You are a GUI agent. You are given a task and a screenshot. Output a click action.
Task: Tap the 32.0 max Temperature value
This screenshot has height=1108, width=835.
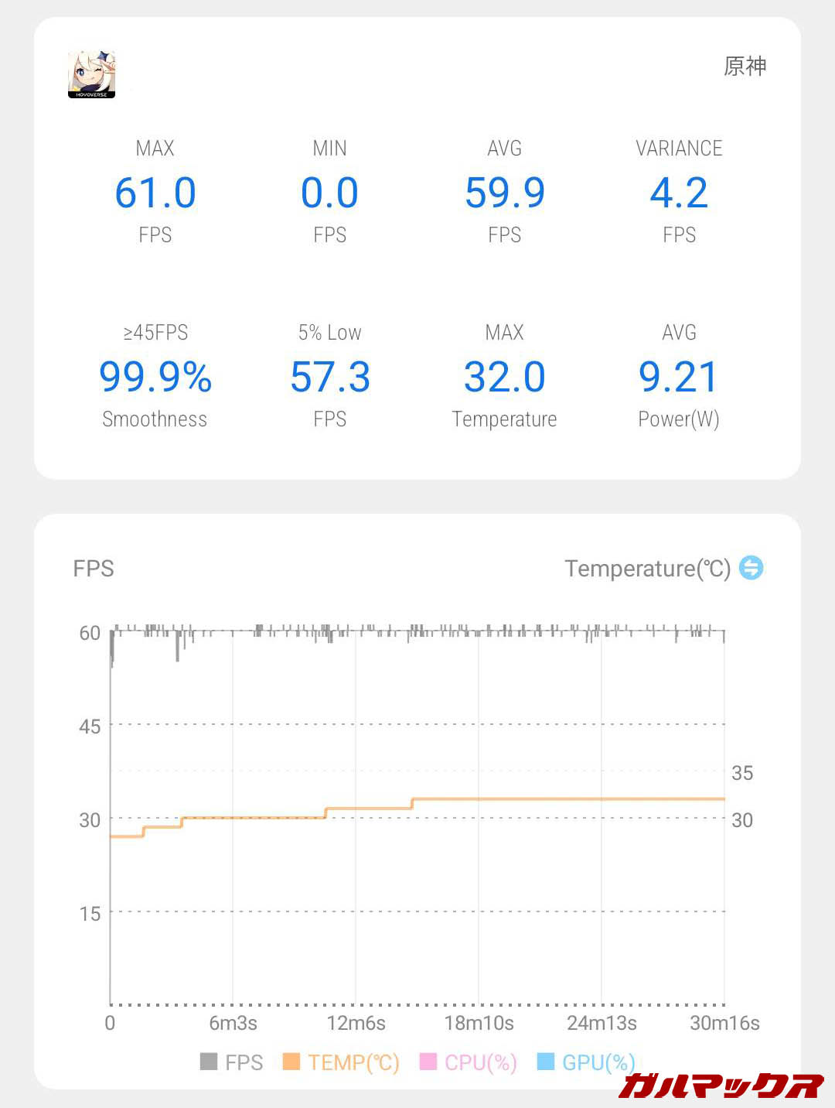coord(505,377)
